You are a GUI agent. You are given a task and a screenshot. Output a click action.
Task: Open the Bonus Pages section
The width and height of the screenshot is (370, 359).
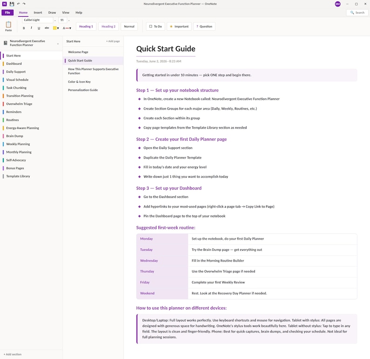31,168
